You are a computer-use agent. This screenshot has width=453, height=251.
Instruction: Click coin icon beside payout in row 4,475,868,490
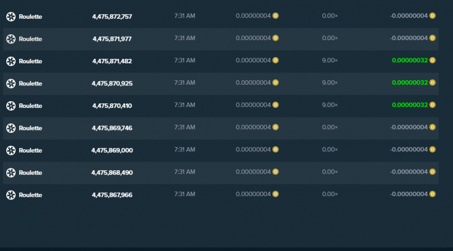click(433, 172)
